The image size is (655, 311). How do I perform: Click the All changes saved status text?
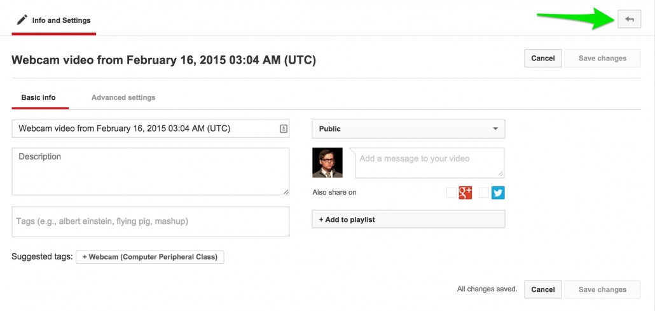click(x=487, y=289)
